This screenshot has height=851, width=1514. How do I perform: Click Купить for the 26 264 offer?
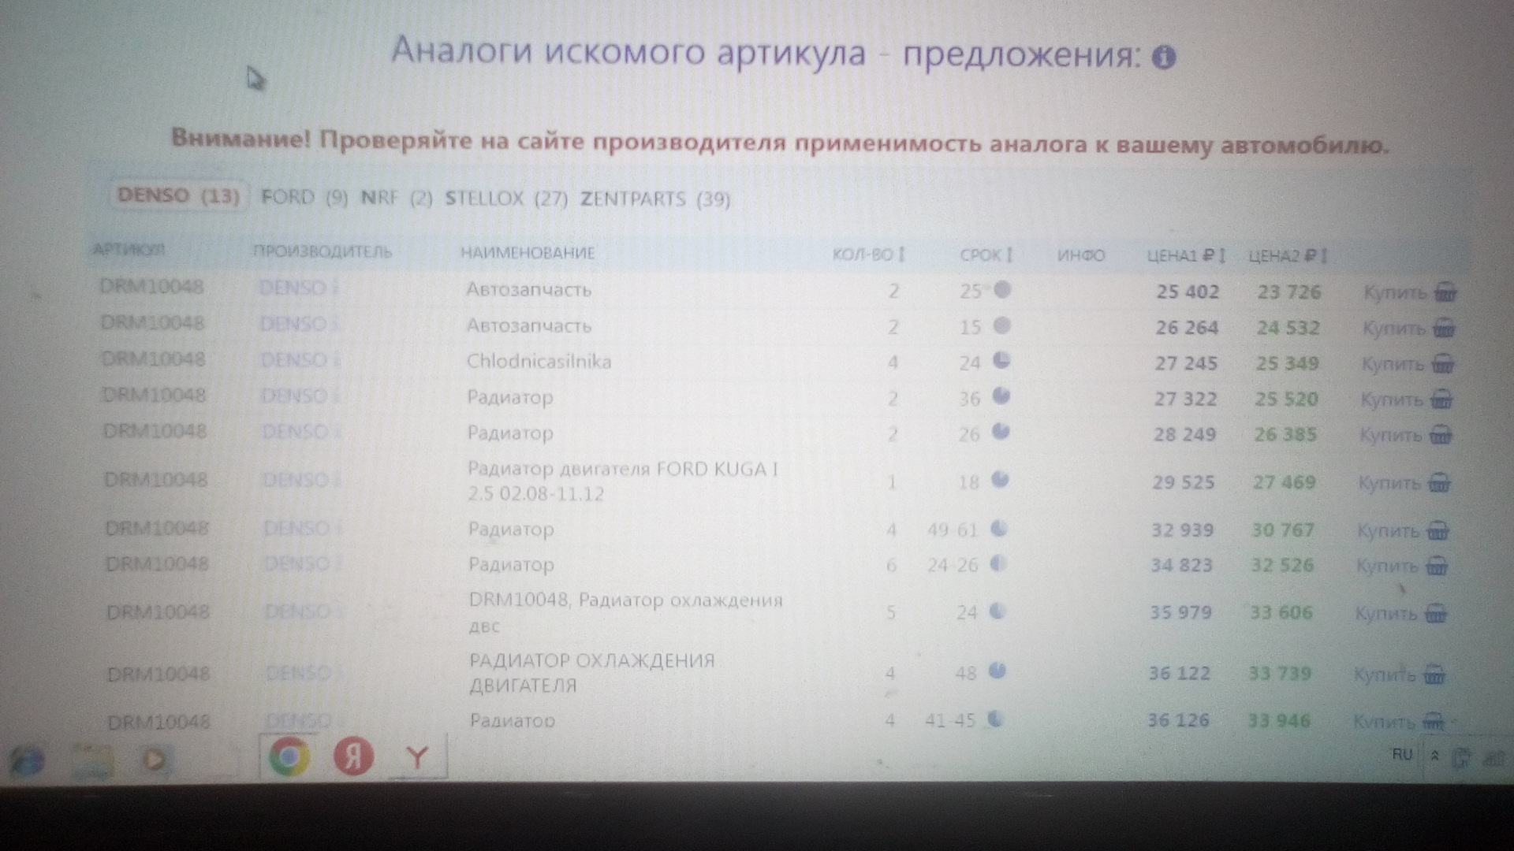(x=1394, y=329)
